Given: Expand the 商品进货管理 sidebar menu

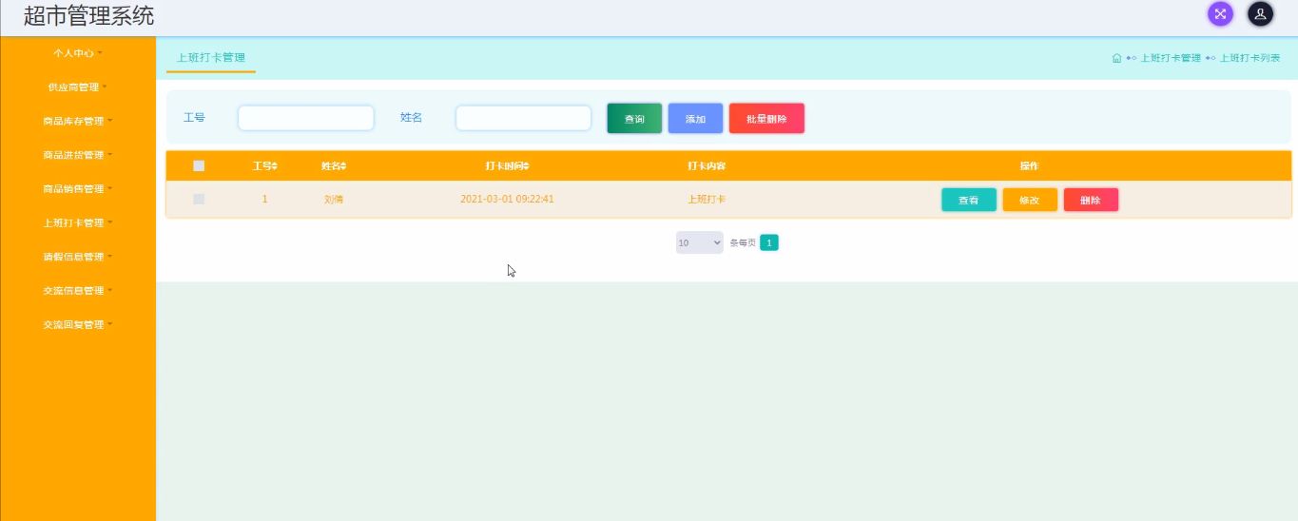Looking at the screenshot, I should point(78,155).
